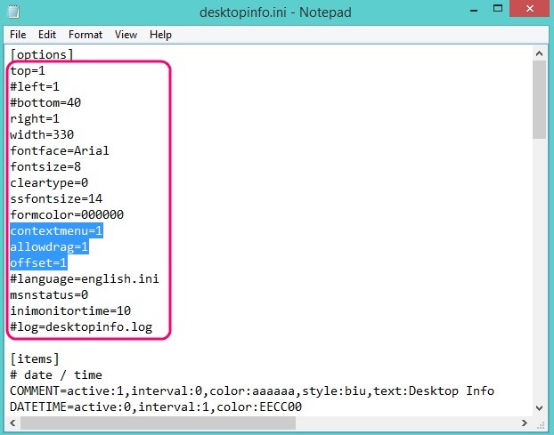Place cursor on the fontface=Arial line
Screen dimensions: 554x435
59,150
